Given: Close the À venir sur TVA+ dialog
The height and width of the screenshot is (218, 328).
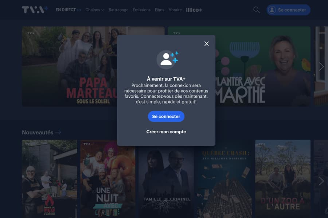Looking at the screenshot, I should [x=207, y=44].
